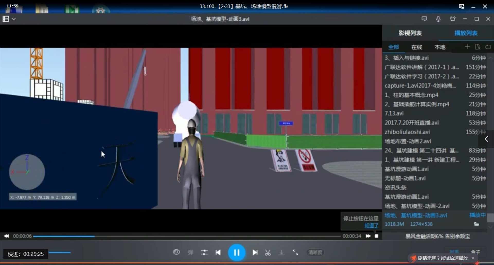Click the VIP membership shirt icon
This screenshot has width=494, height=265.
point(453,19)
